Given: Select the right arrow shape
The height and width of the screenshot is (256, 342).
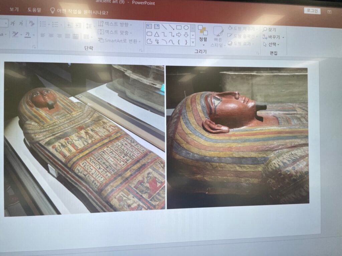Looking at the screenshot, I should (x=179, y=34).
